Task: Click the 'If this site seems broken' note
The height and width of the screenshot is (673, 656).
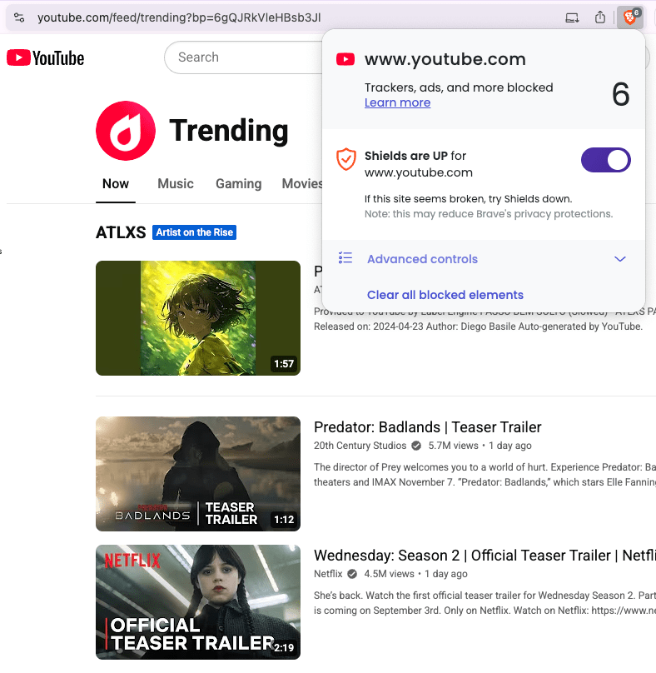Action: tap(468, 199)
